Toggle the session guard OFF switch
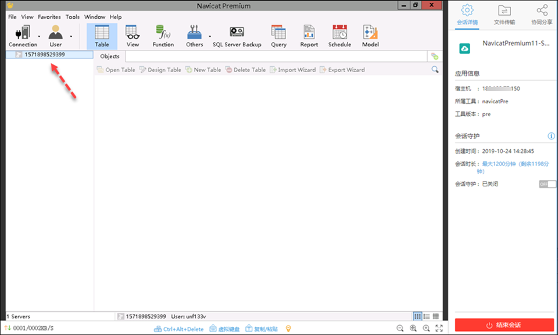This screenshot has height=335, width=558. (x=547, y=184)
